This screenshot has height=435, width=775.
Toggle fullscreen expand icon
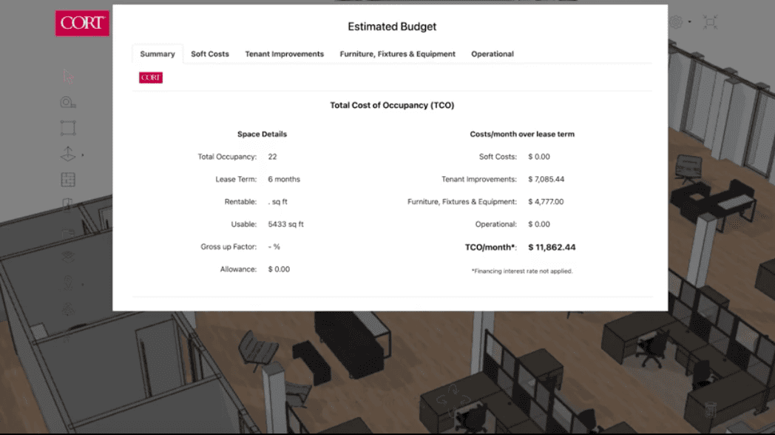710,21
